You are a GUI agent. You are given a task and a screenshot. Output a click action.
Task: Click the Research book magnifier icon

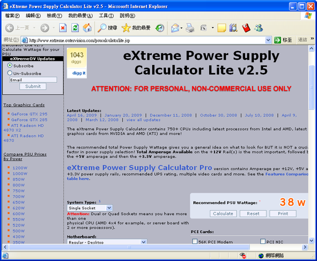click(x=234, y=27)
